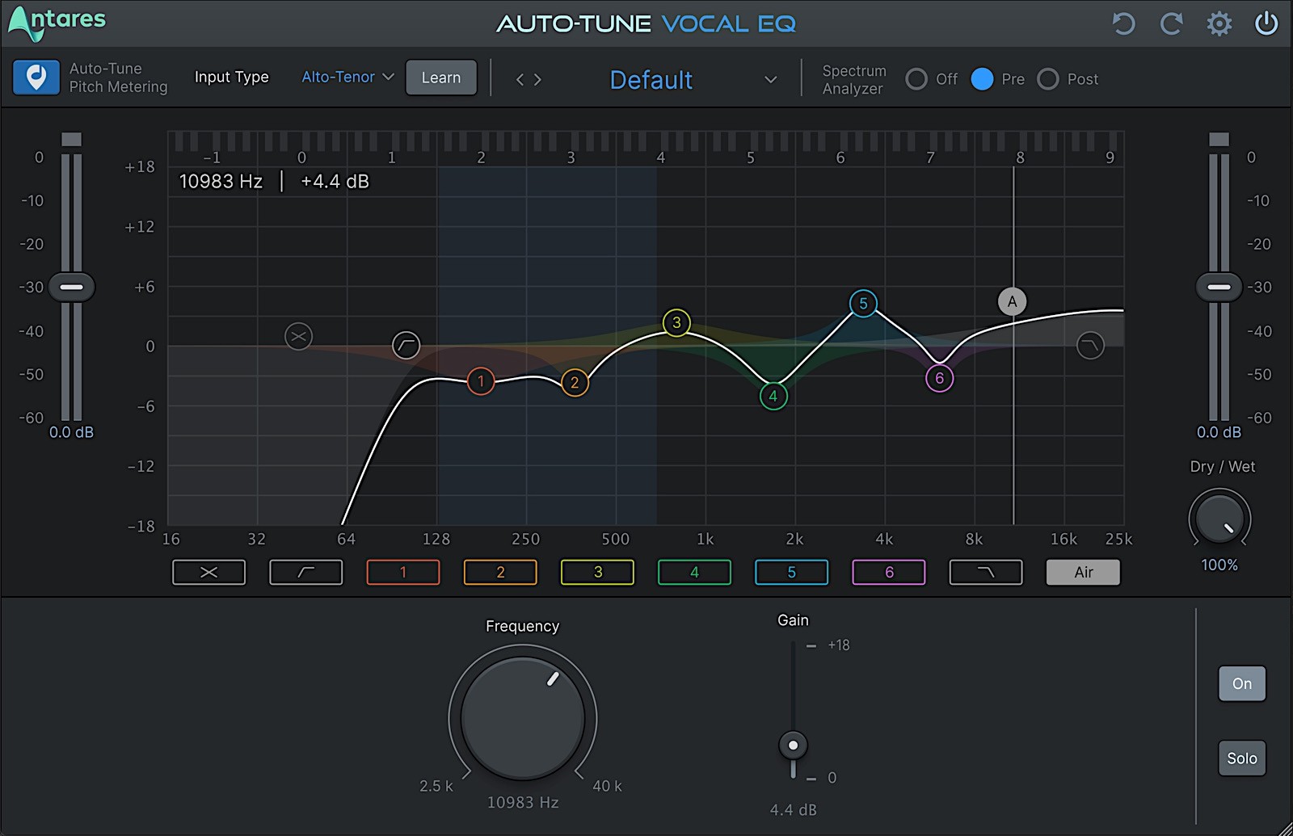
Task: Click the '+4.4 dB' readout in graph
Action: click(335, 181)
